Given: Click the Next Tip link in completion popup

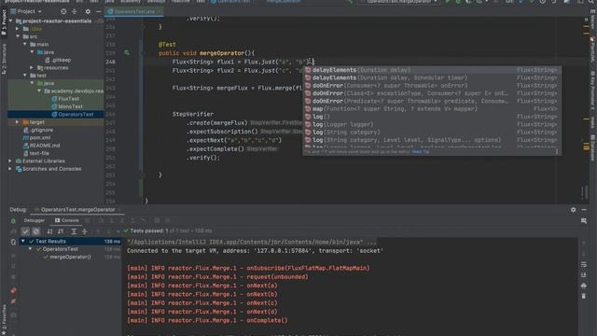Looking at the screenshot, I should [421, 151].
